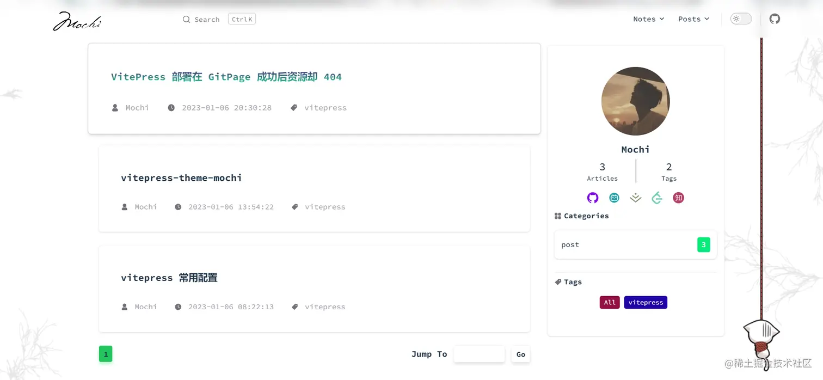The height and width of the screenshot is (380, 823).
Task: Click the tag icon on the GitPage 404 post
Action: click(294, 108)
